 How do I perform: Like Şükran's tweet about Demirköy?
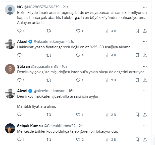pos(78,80)
